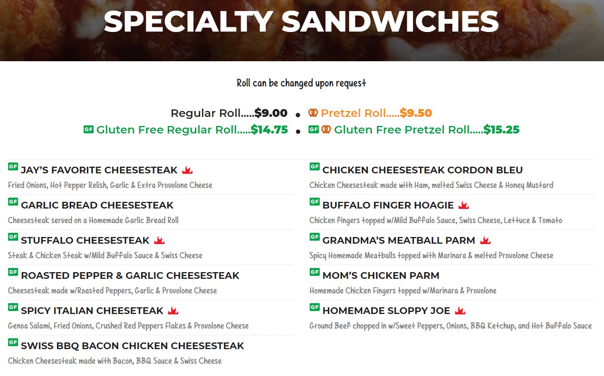The image size is (604, 376).
Task: Click the GF icon beside Swiss BBQ Bacon Chicken Cheesesteak
Action: tap(13, 342)
